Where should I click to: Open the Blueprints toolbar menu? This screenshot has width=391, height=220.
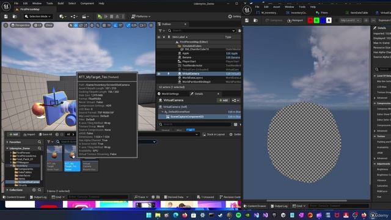tap(74, 16)
